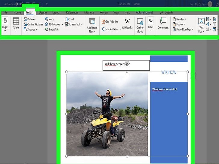This screenshot has width=219, height=164.
Task: Open the Table dropdown
Action: [x=16, y=23]
